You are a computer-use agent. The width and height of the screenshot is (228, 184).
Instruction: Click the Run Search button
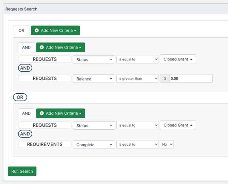pos(22,171)
